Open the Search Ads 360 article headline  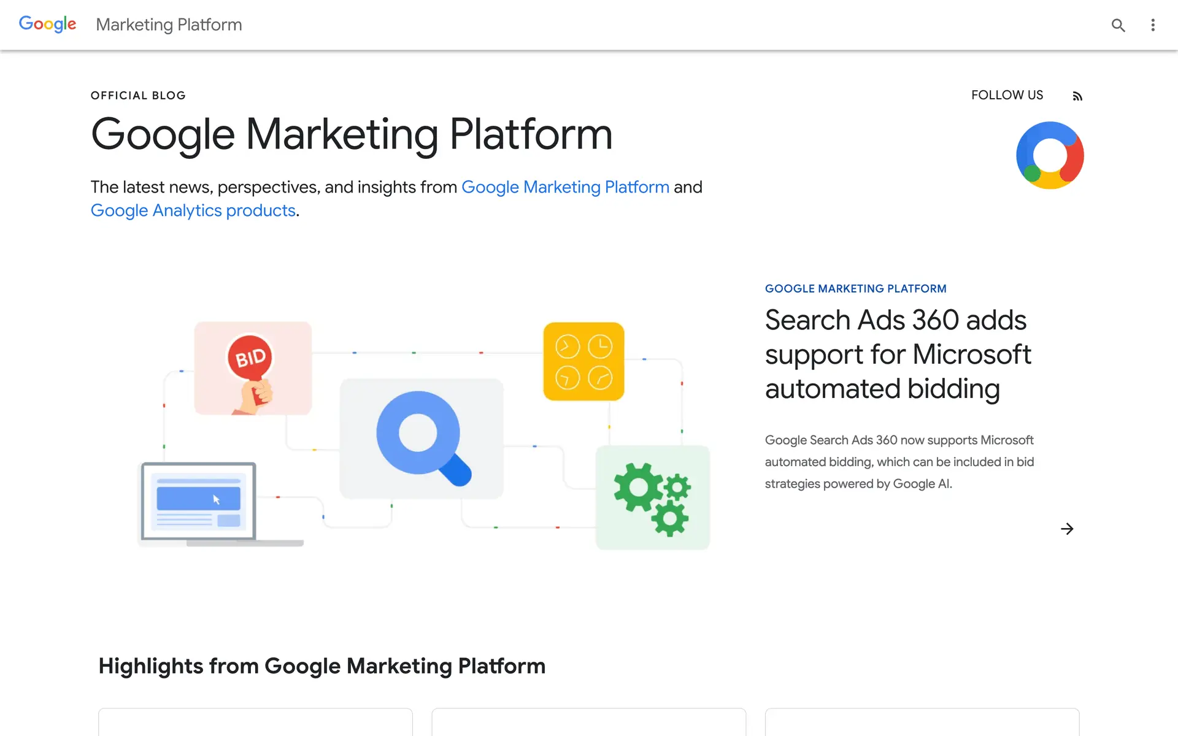coord(898,354)
